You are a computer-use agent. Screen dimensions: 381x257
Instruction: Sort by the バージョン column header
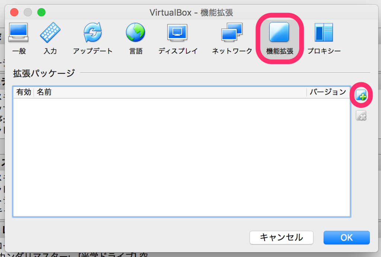click(328, 92)
